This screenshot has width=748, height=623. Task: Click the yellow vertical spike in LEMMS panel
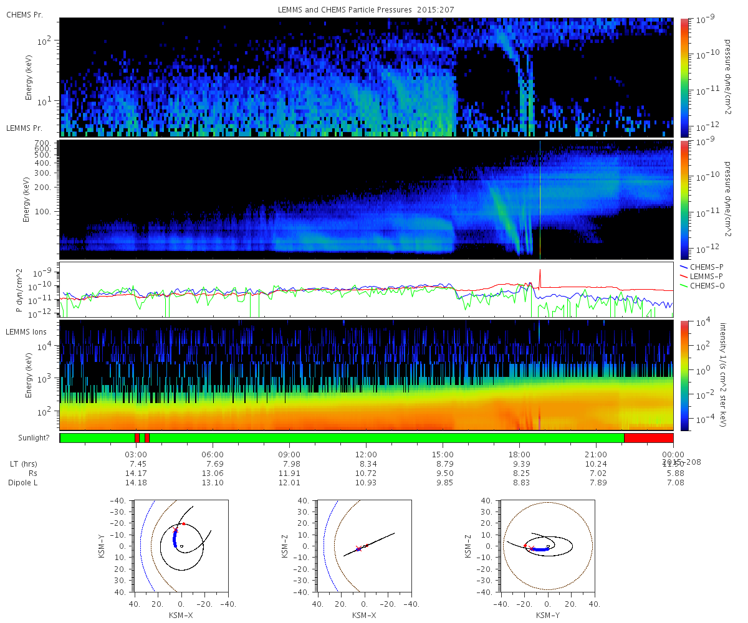click(x=540, y=199)
